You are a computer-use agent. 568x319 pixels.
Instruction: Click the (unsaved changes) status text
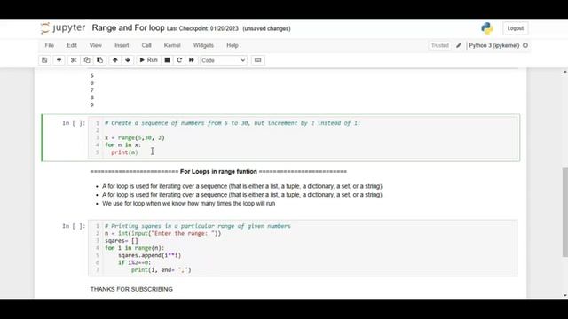coord(266,28)
